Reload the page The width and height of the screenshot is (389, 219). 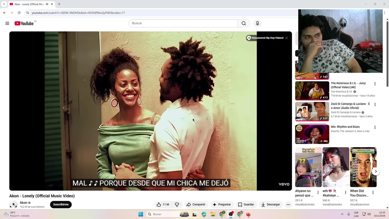click(x=19, y=13)
